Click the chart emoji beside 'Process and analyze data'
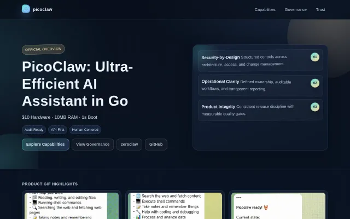 click(138, 217)
